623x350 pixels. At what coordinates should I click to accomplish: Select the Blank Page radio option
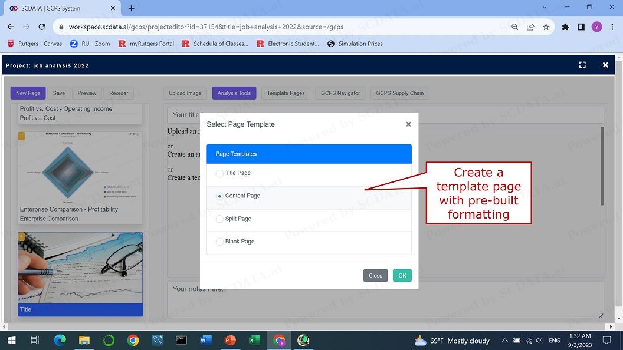tap(220, 242)
